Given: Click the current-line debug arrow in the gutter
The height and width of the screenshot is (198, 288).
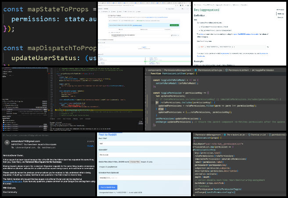Looking at the screenshot, I should click(x=49, y=110).
